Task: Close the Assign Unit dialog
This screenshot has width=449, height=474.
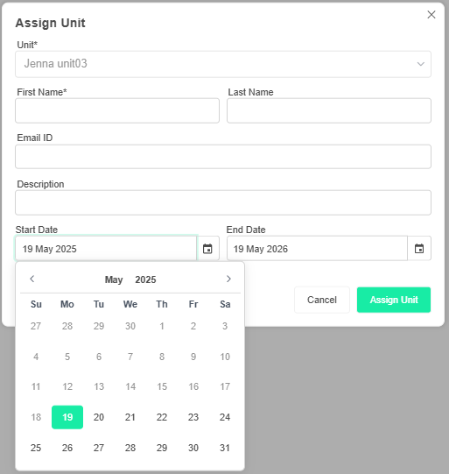Action: pyautogui.click(x=431, y=15)
